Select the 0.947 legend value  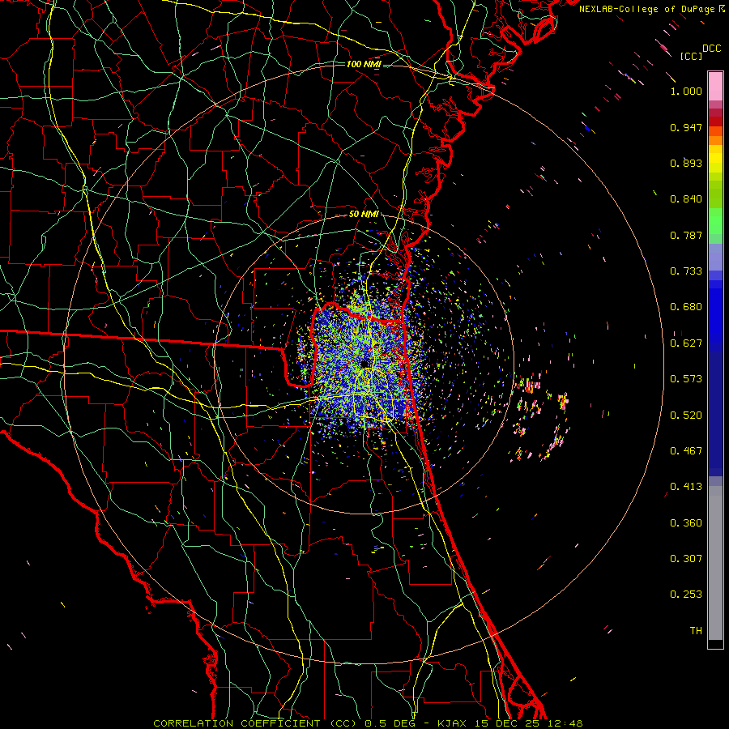point(686,127)
